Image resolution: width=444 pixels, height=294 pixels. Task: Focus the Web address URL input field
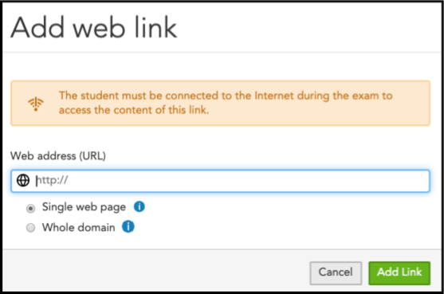click(x=221, y=181)
